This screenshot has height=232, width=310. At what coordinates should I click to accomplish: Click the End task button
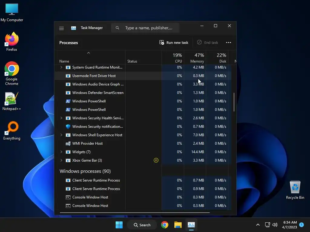207,42
